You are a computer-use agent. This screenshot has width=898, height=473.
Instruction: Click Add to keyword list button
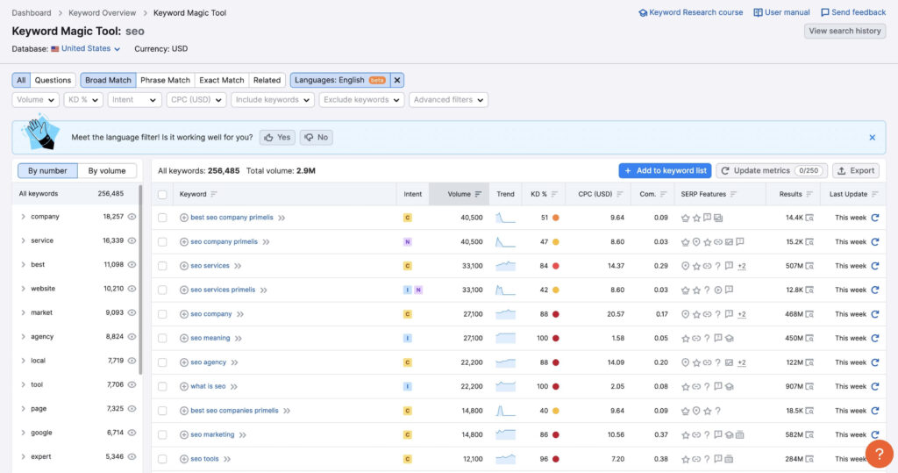[665, 171]
